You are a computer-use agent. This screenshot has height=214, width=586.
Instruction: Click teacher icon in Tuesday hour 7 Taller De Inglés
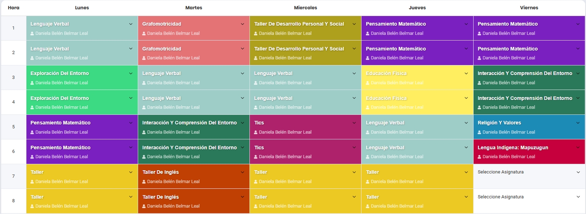(x=144, y=182)
